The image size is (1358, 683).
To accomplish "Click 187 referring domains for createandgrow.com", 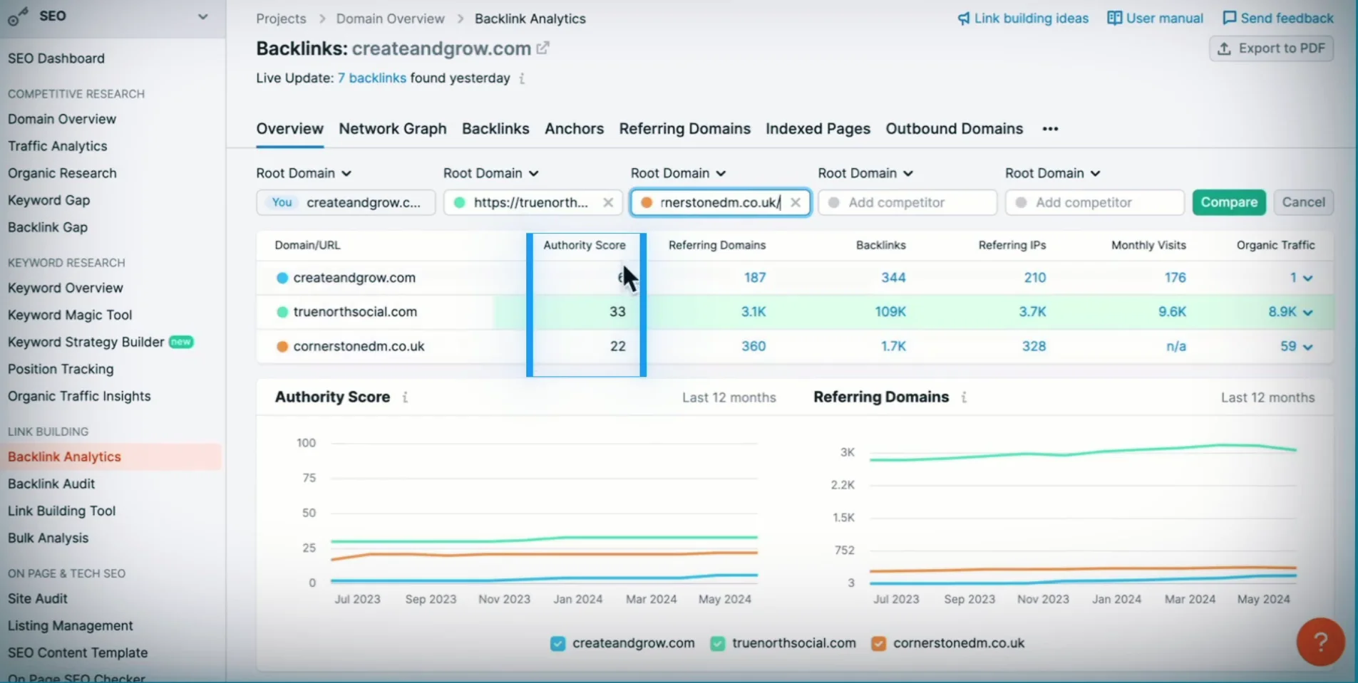I will pos(755,278).
